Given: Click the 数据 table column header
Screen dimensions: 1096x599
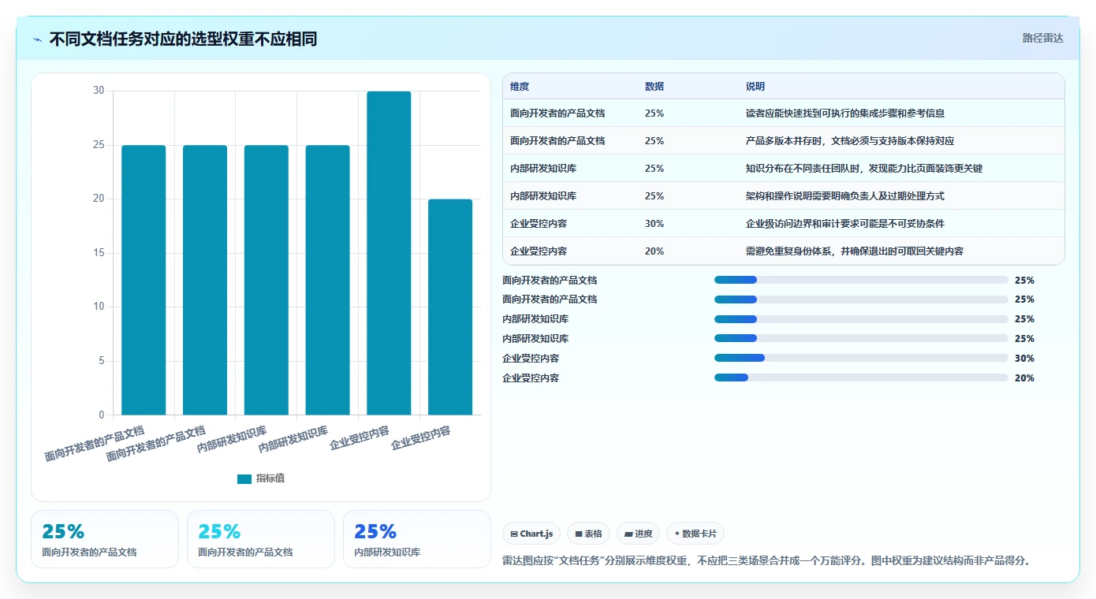Looking at the screenshot, I should (654, 86).
